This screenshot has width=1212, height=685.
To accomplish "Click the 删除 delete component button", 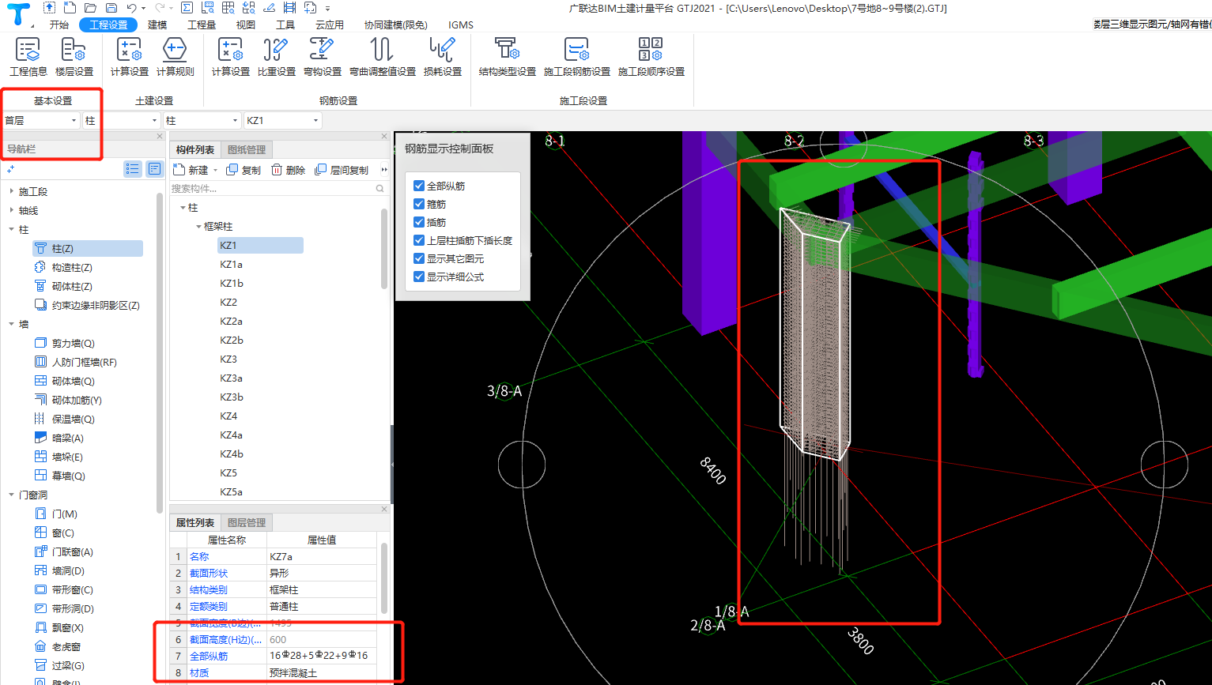I will click(289, 170).
